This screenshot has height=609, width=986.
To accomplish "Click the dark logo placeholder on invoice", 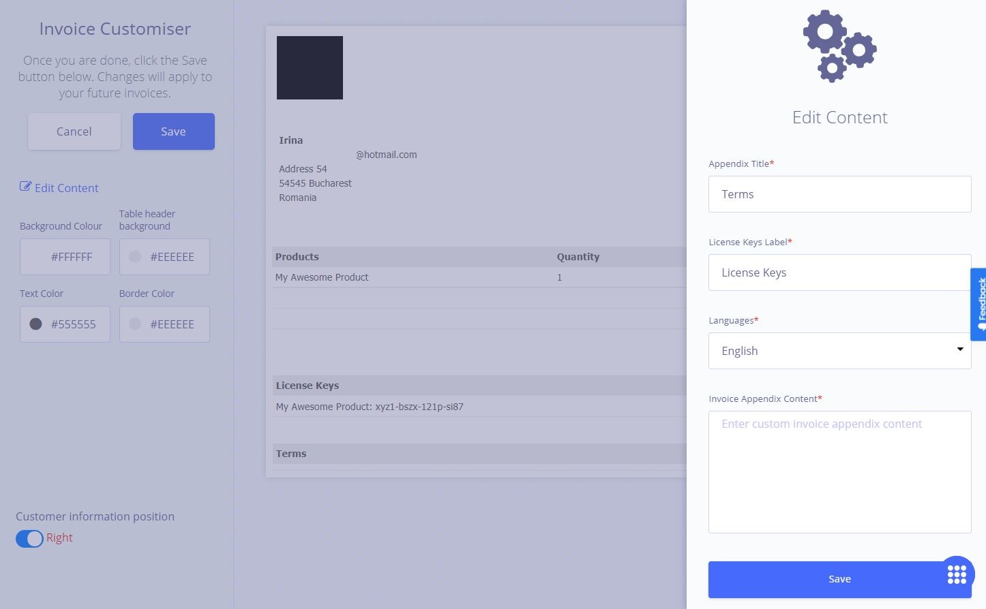I will 310,67.
